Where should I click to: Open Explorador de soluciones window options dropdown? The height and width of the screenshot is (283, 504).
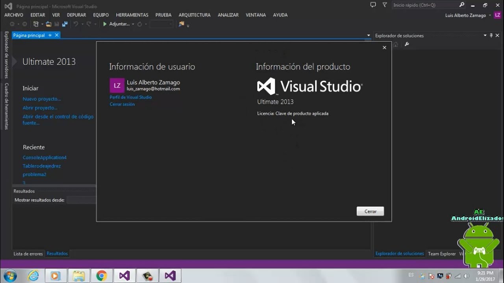tap(485, 35)
